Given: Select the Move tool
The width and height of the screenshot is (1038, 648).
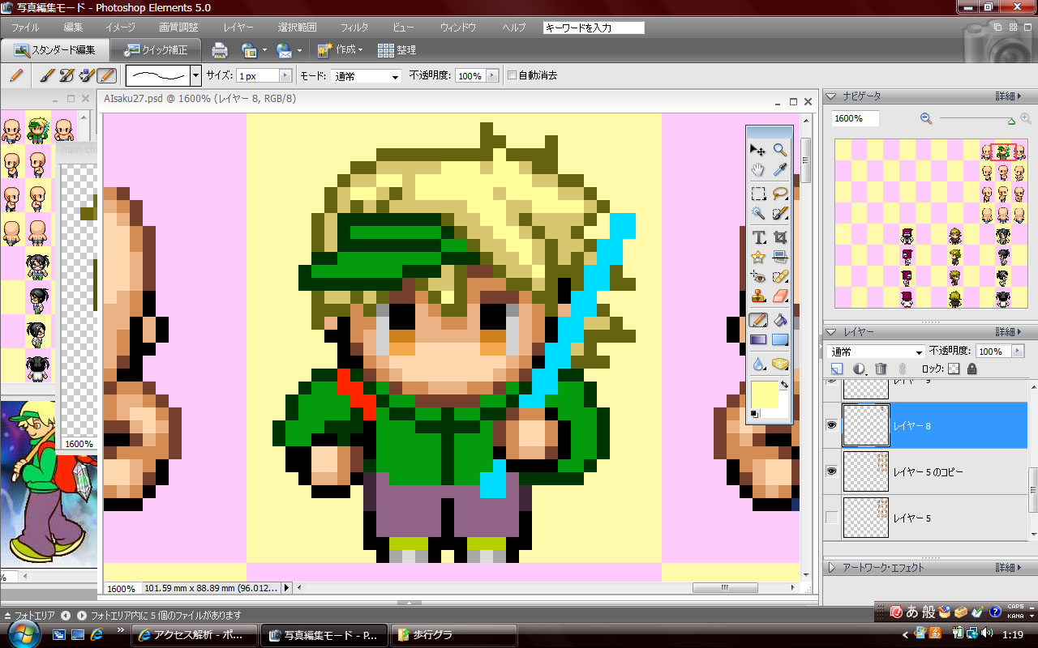Looking at the screenshot, I should (758, 149).
